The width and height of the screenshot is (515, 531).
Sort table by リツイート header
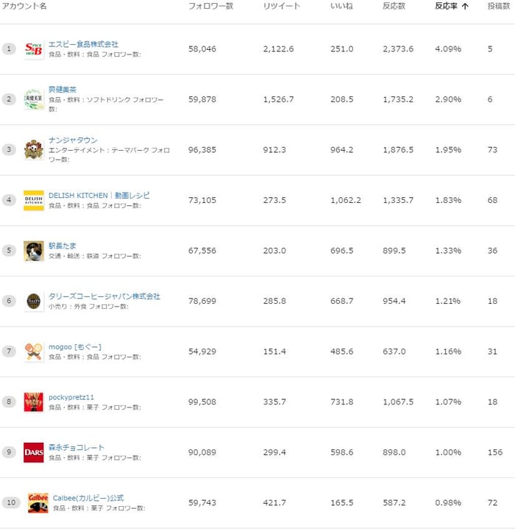click(x=282, y=6)
